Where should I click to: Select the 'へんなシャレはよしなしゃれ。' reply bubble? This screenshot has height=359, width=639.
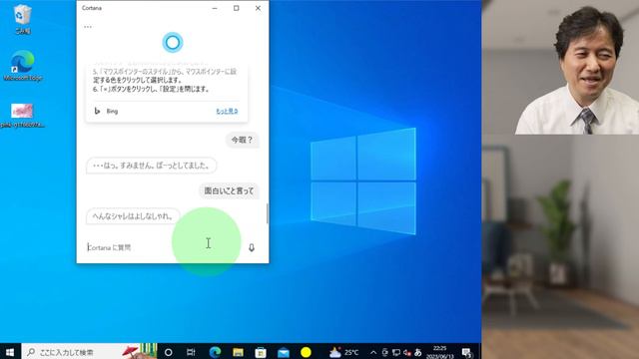(133, 216)
